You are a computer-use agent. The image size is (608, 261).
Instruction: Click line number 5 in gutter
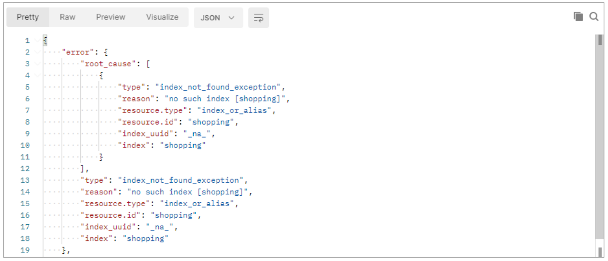pos(27,87)
